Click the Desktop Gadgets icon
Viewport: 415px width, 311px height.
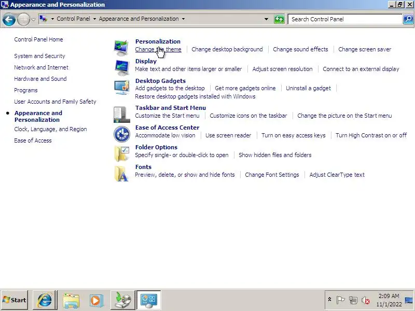(122, 87)
